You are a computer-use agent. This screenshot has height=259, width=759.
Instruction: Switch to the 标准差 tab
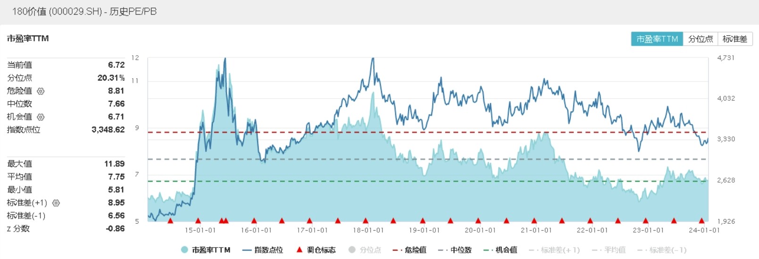pos(734,39)
